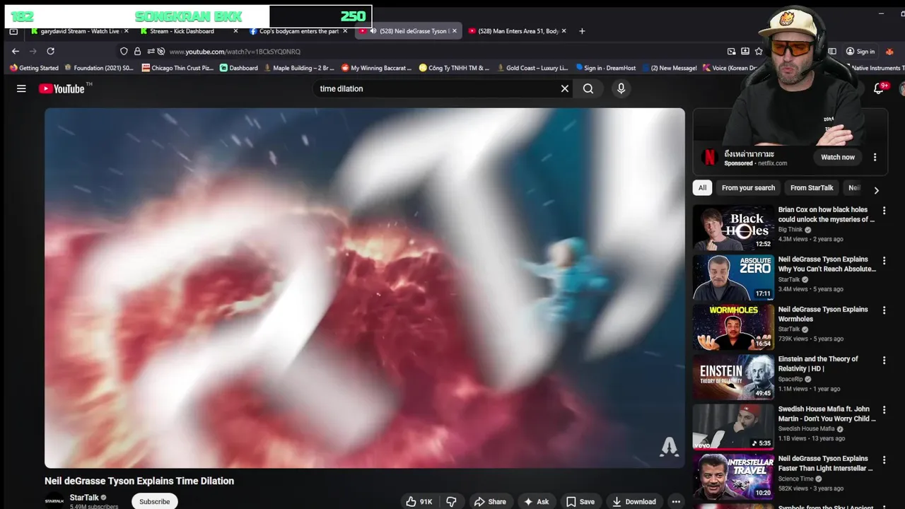The width and height of the screenshot is (905, 509).
Task: Open options for Wormholes video
Action: coord(884,310)
